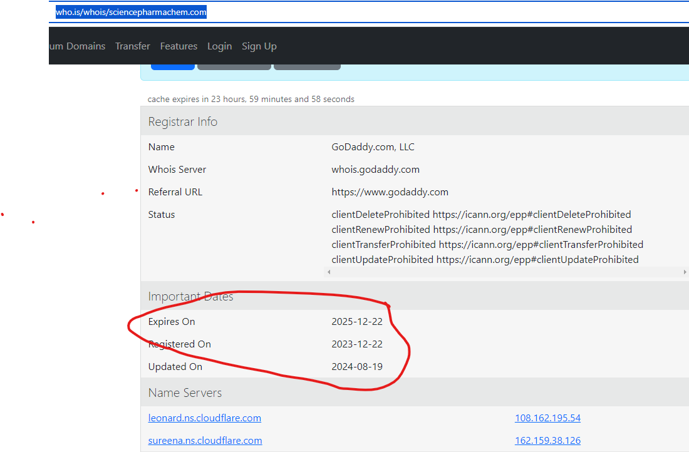689x452 pixels.
Task: Click the horizontal scrollbar track below Status
Action: coord(501,272)
